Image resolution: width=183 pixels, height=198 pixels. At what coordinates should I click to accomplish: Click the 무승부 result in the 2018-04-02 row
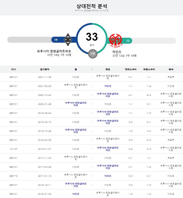[x=171, y=140]
